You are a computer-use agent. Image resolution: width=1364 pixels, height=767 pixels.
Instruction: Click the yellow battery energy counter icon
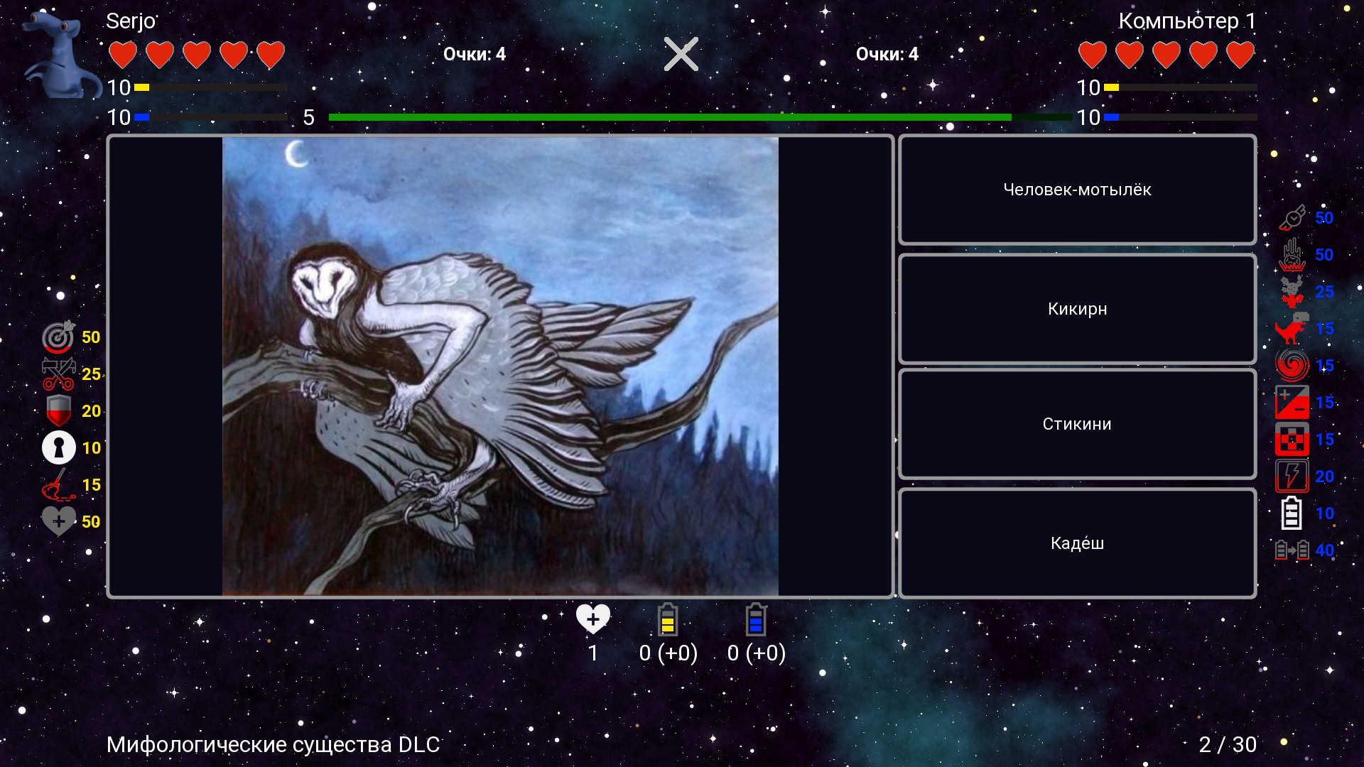click(667, 619)
